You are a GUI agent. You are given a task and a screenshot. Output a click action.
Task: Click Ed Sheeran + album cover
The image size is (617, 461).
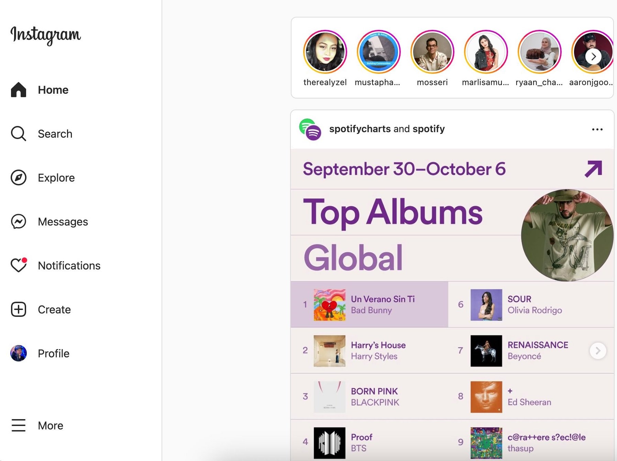[486, 397]
